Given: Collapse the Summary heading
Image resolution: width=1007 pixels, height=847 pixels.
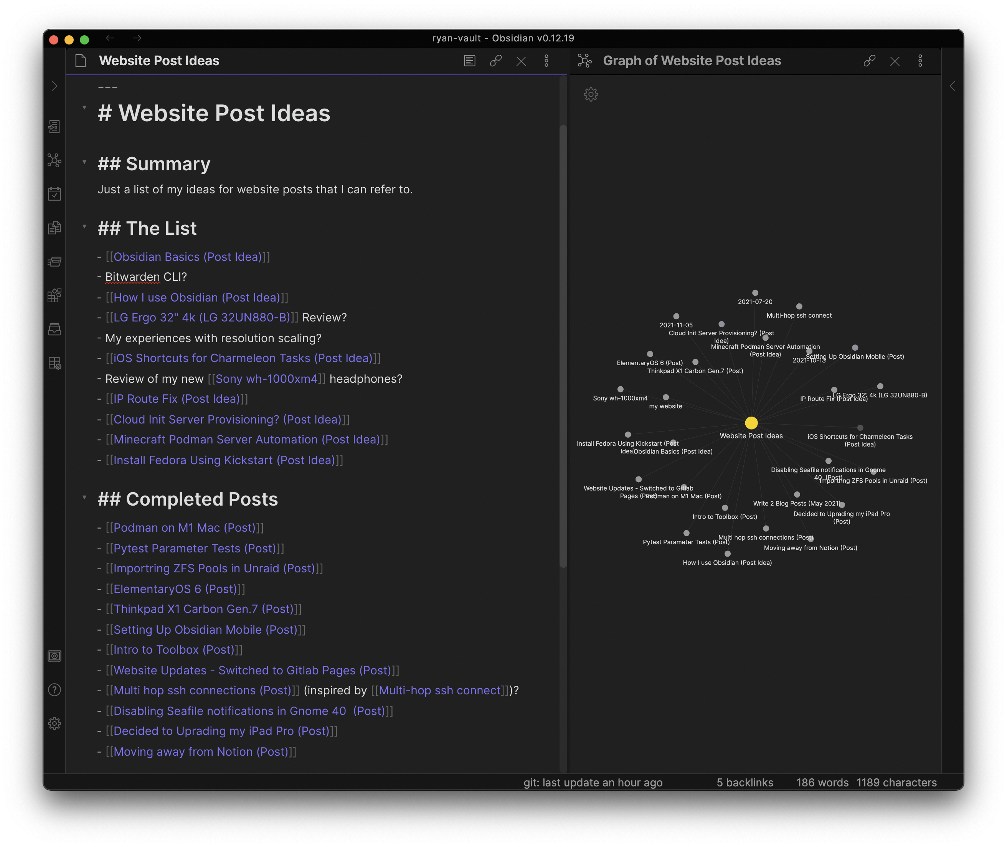Looking at the screenshot, I should tap(84, 162).
